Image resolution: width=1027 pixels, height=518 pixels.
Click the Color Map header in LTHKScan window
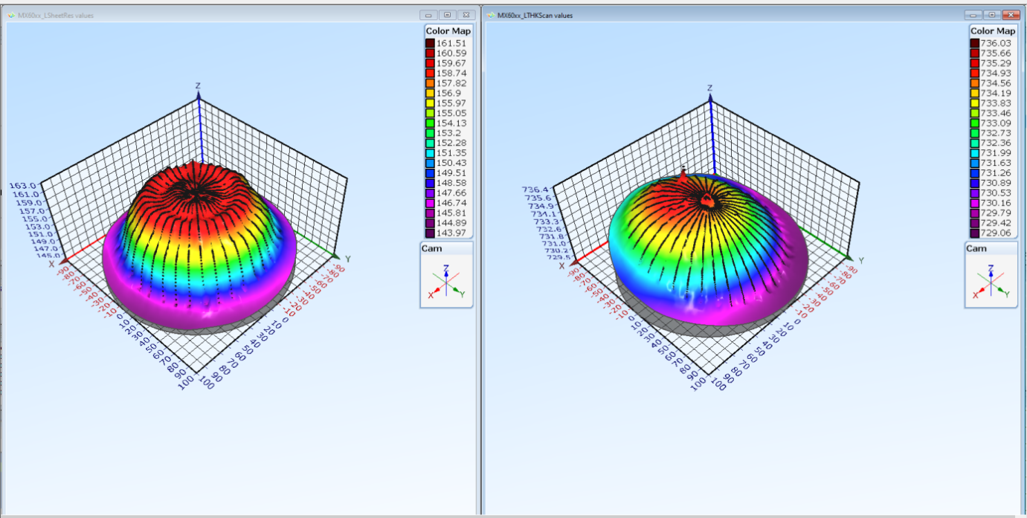pos(992,31)
